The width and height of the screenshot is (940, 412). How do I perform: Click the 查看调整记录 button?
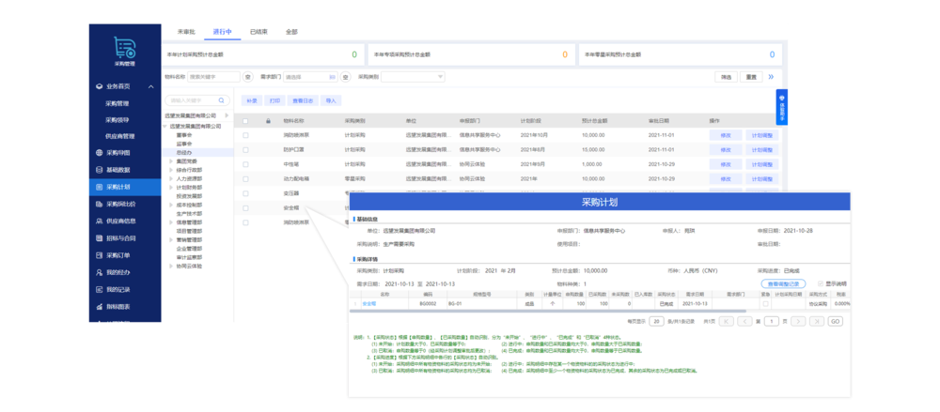(783, 282)
